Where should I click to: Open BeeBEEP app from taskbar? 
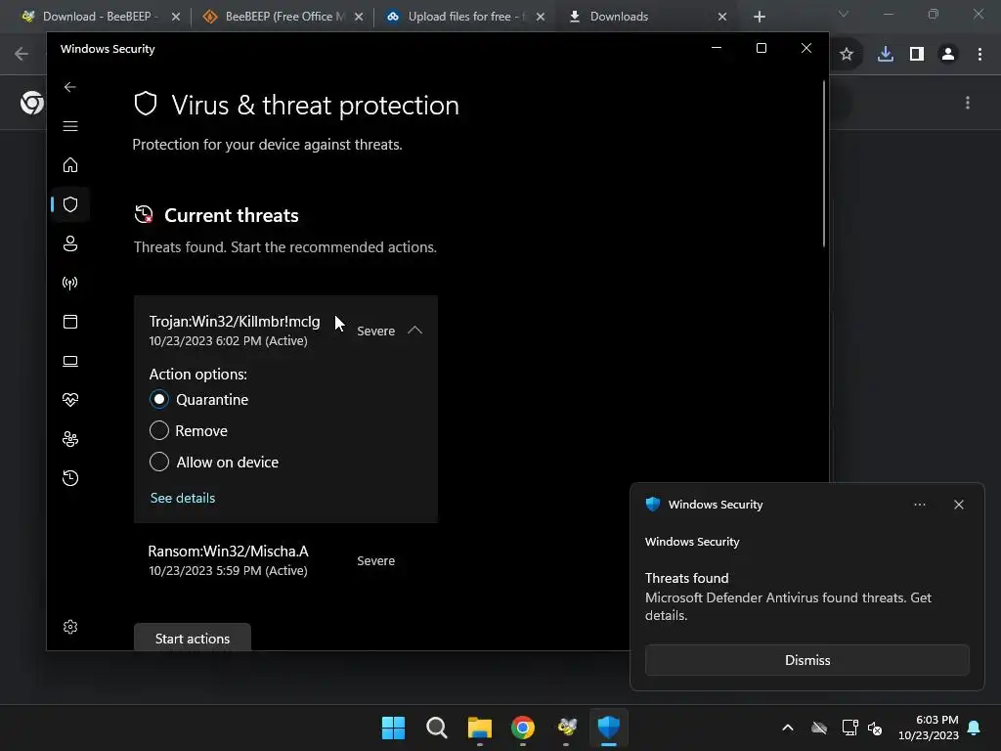point(566,728)
